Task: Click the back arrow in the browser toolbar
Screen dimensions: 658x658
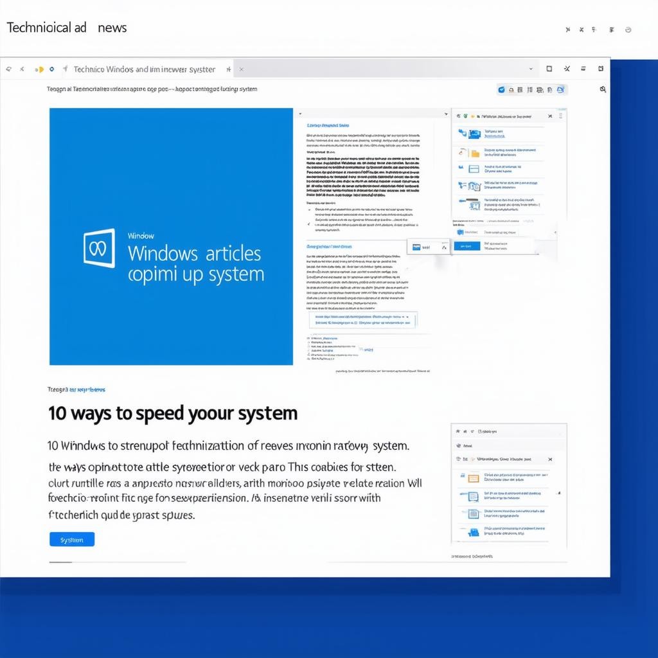Action: pyautogui.click(x=8, y=69)
